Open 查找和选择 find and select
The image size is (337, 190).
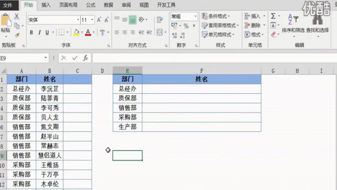[x=318, y=25]
